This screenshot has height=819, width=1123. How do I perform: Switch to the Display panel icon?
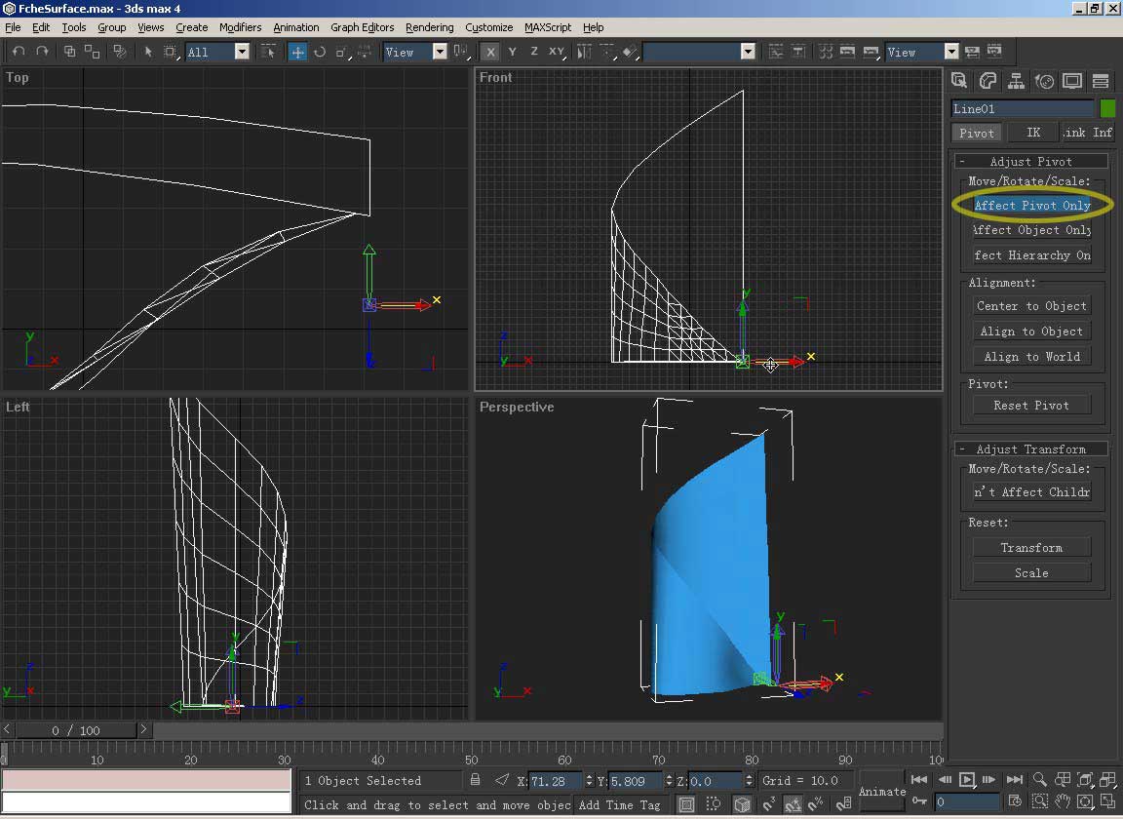pyautogui.click(x=1072, y=81)
